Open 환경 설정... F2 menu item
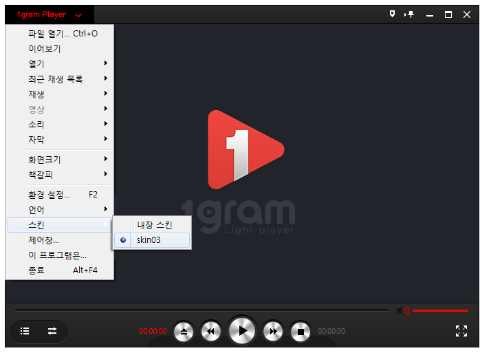Image resolution: width=480 pixels, height=353 pixels. [x=60, y=195]
